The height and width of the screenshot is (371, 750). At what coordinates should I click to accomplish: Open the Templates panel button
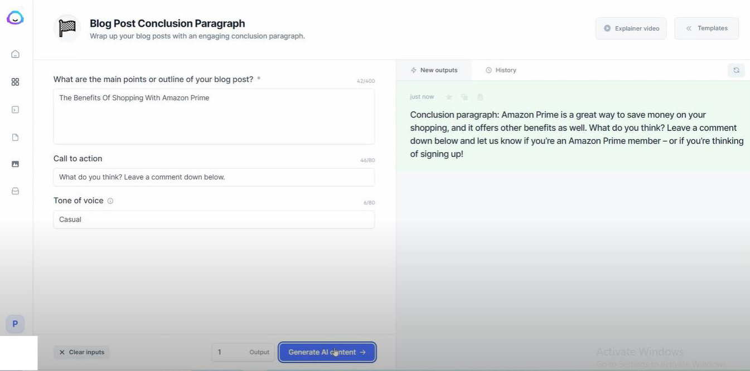tap(707, 28)
